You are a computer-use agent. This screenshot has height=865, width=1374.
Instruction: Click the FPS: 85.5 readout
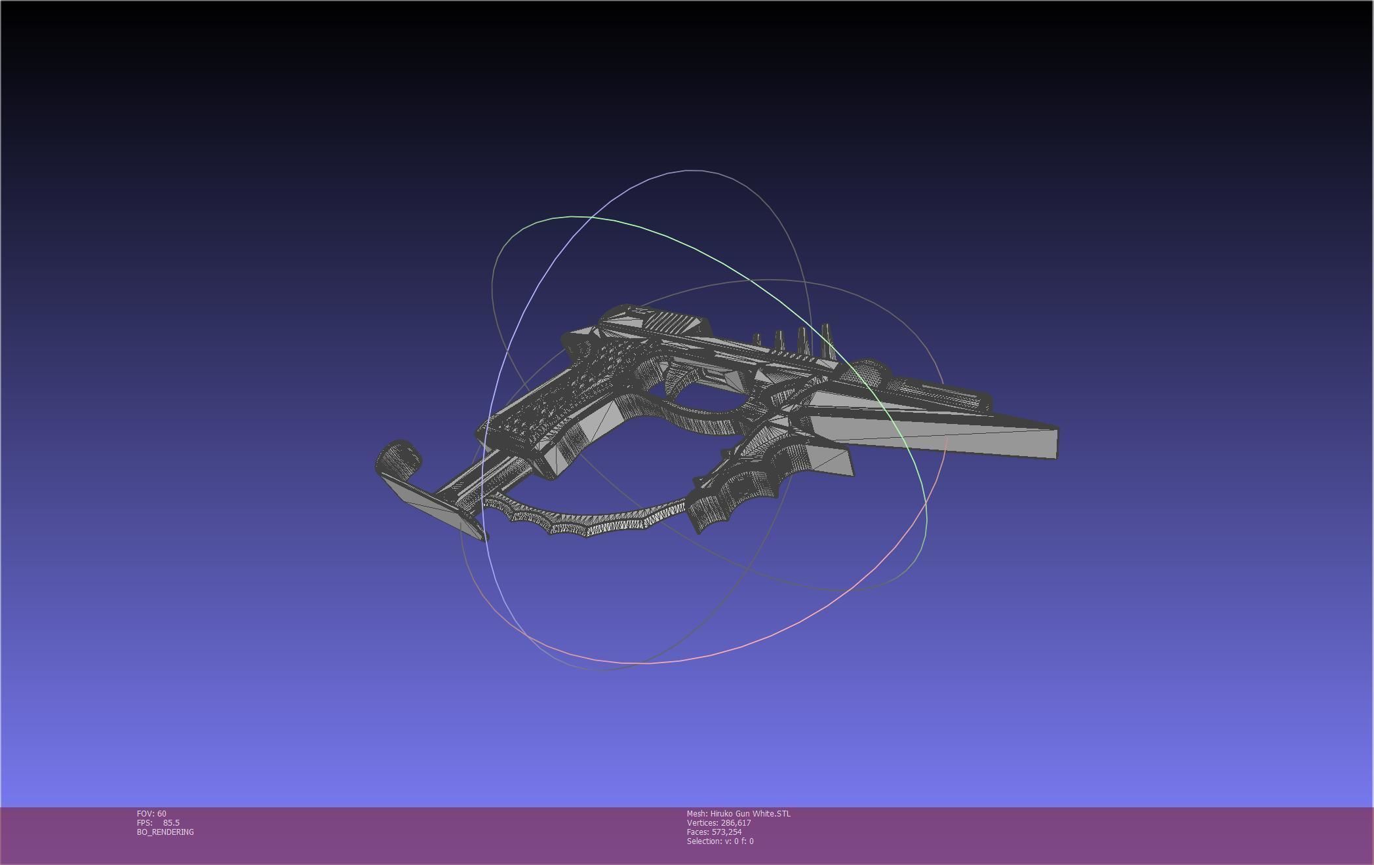coord(158,822)
